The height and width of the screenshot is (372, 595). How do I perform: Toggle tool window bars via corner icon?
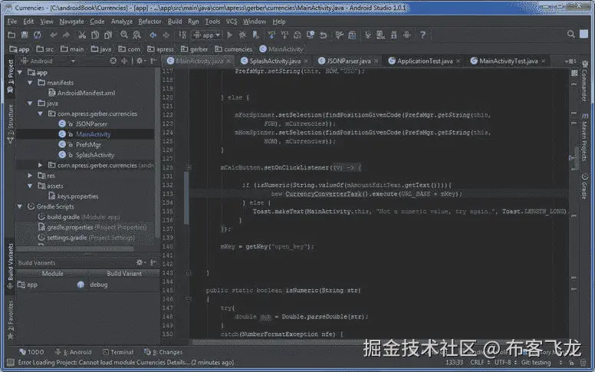coord(10,363)
